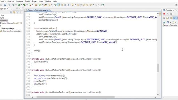The width and height of the screenshot is (178, 100).
Task: Click the Search pencil icon in toolbar
Action: pyautogui.click(x=49, y=5)
